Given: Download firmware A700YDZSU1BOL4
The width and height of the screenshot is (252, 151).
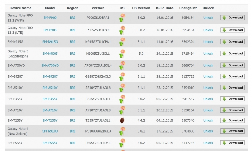Looking at the screenshot, I should tap(232, 65).
